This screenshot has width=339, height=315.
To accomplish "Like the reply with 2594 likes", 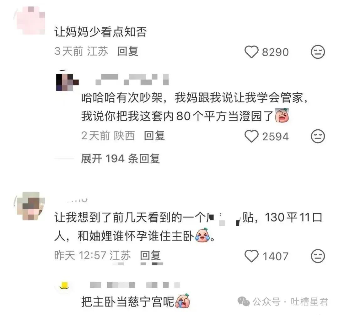I will (251, 136).
